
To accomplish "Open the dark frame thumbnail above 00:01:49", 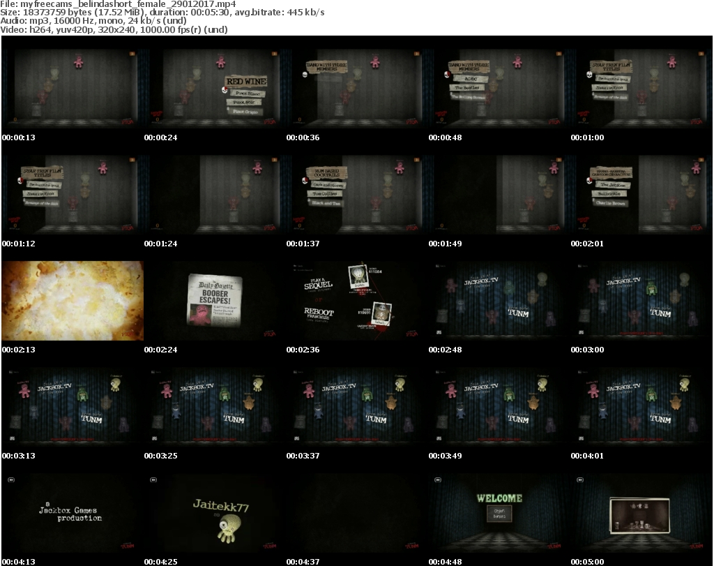I will click(x=499, y=195).
